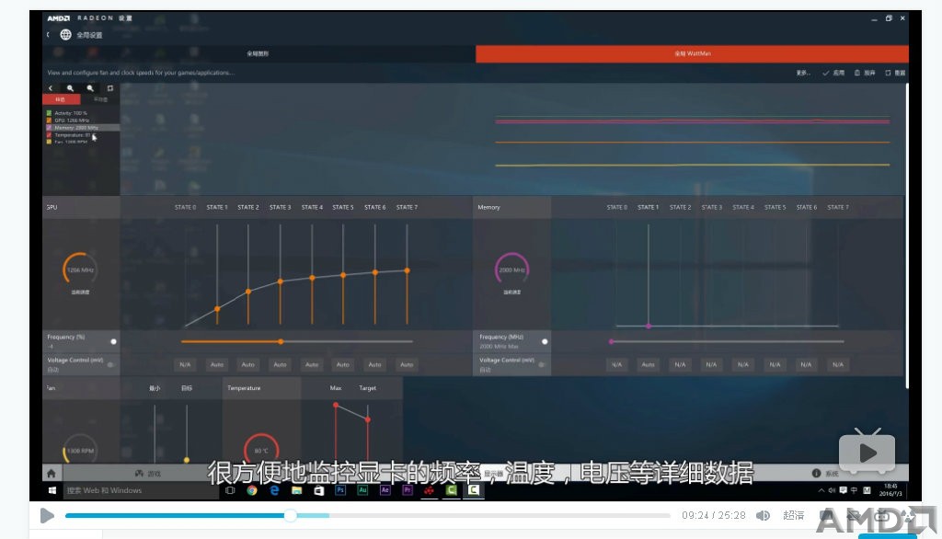Open the Radeon Settings home icon

52,474
